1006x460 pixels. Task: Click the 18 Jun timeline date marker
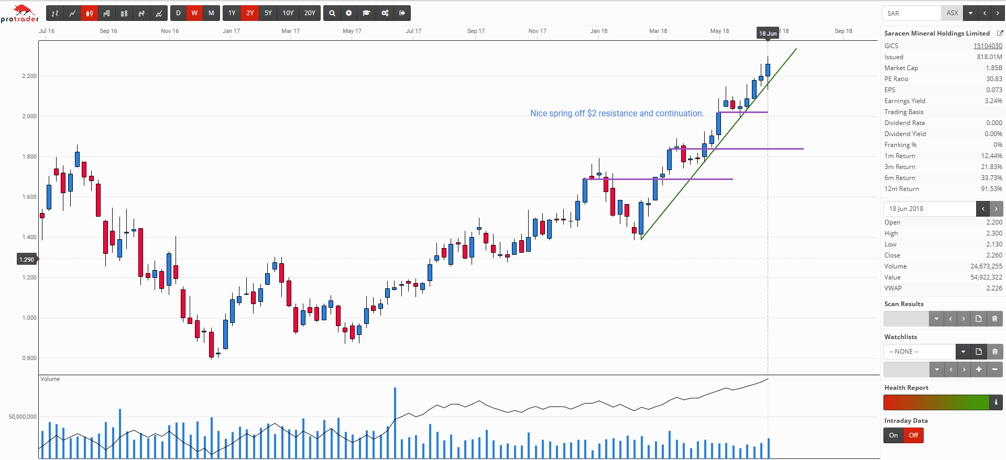coord(768,33)
